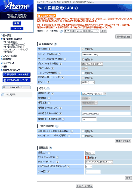The height and width of the screenshot is (189, 136).
Task: Click 設定用QRコードを表示 button
Action: point(17,75)
